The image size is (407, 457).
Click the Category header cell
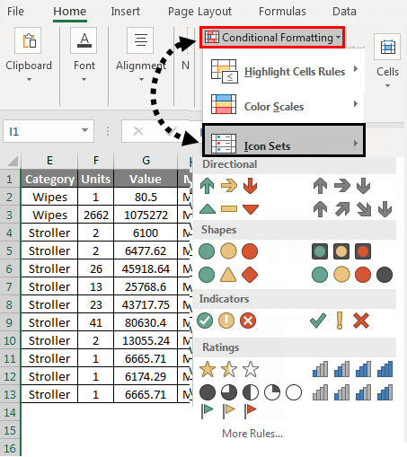(x=49, y=179)
